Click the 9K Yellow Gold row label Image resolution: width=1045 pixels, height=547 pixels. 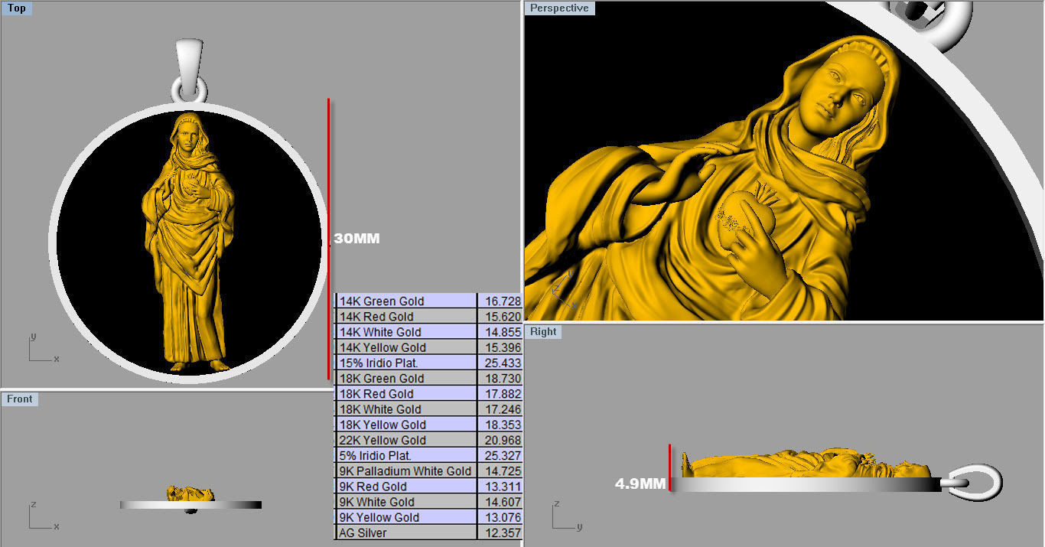[x=379, y=517]
